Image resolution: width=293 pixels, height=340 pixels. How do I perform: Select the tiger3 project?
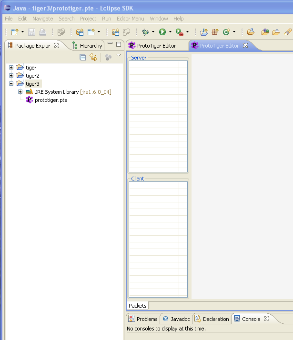[32, 84]
